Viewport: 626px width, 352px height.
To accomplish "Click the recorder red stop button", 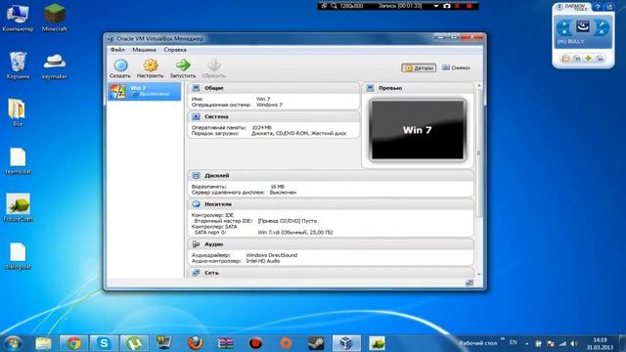I will (469, 6).
